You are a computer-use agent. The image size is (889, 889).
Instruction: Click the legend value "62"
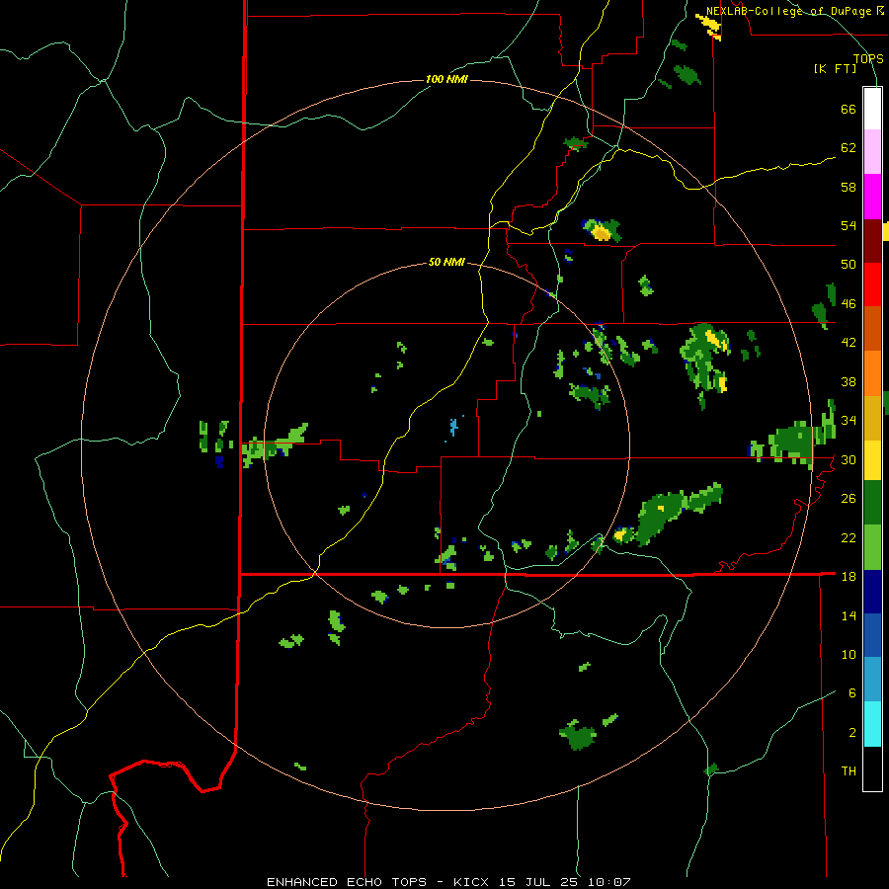tap(849, 147)
